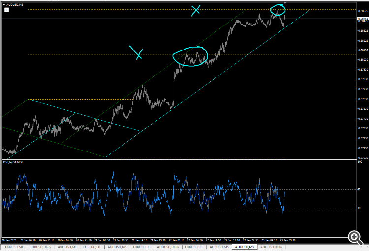This screenshot has height=251, width=369.
Task: Click the 0.68325 price scale label
Action: (x=363, y=31)
